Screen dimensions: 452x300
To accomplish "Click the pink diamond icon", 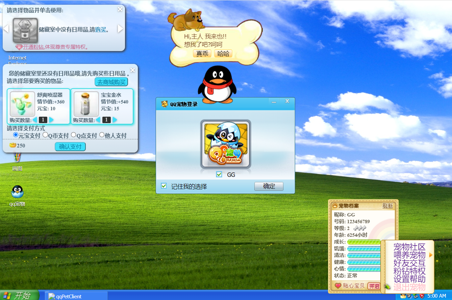I will (19, 47).
